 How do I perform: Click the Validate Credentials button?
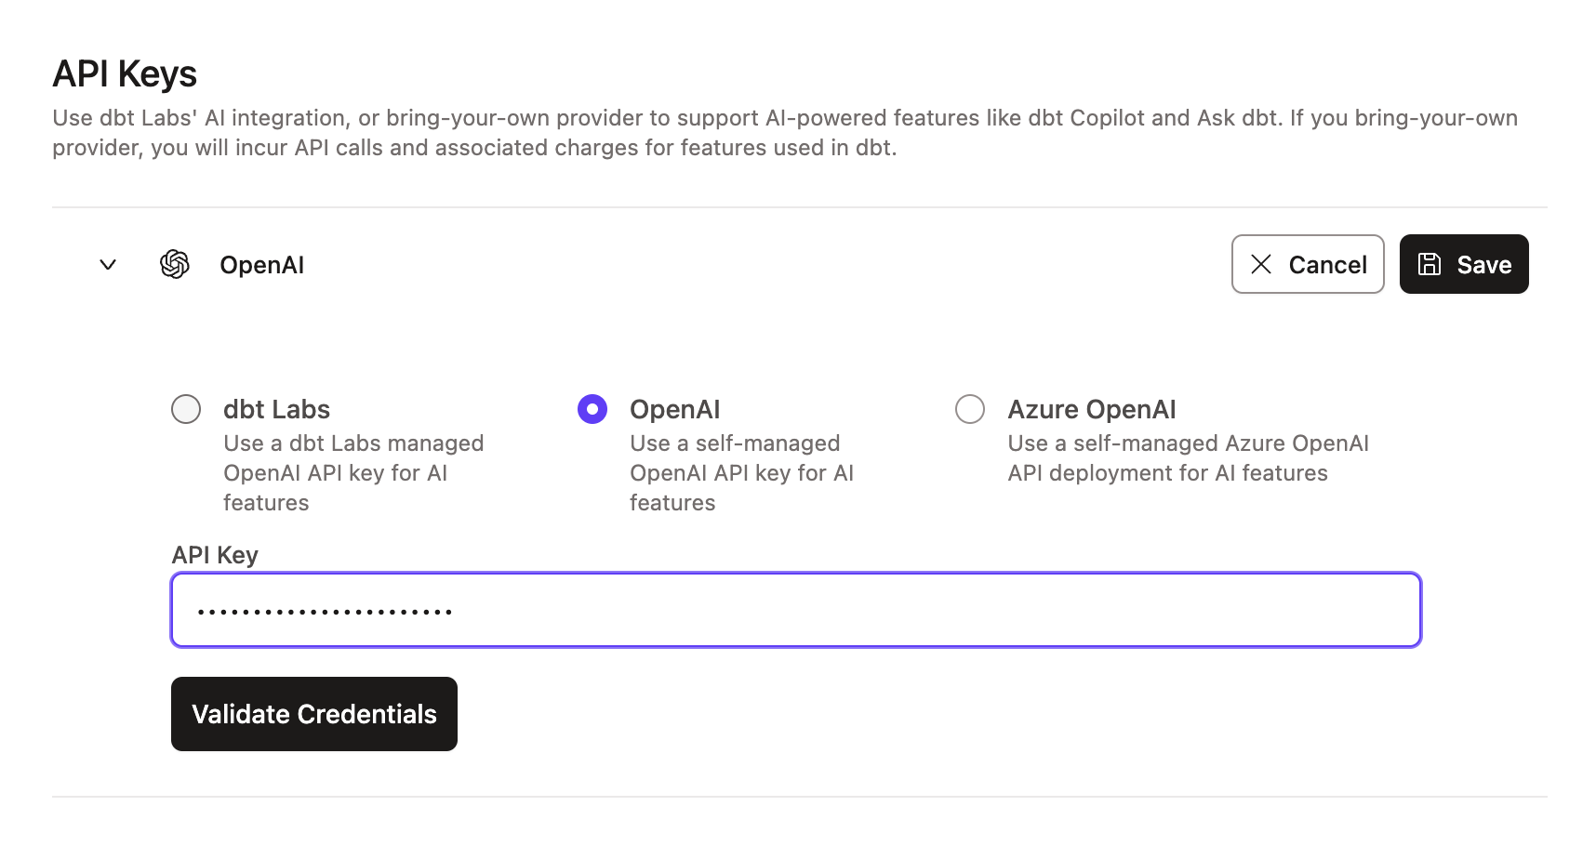point(313,714)
